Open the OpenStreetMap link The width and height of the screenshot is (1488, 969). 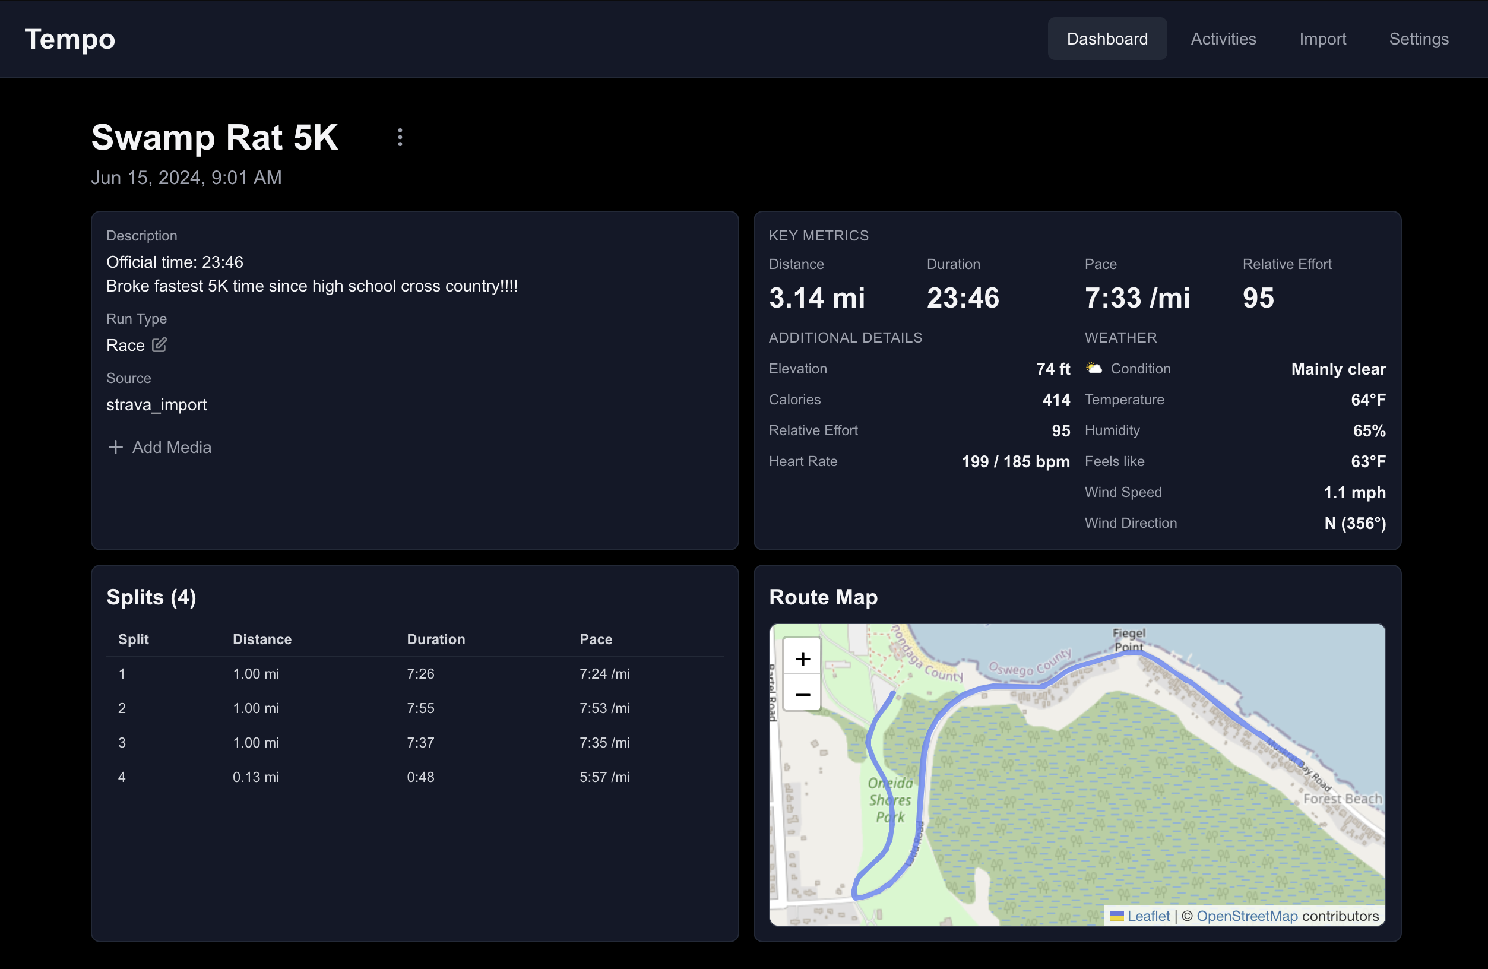[x=1247, y=916]
